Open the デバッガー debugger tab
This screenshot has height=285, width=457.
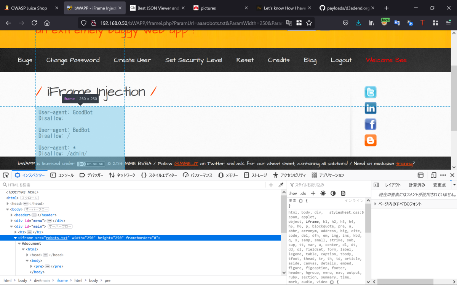(91, 175)
